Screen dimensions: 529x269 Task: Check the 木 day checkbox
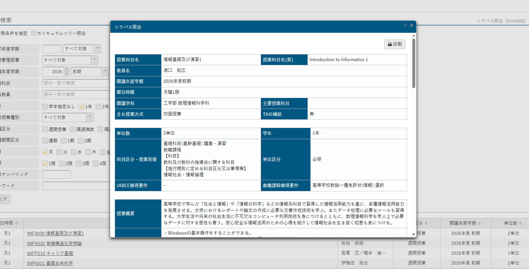pos(88,152)
